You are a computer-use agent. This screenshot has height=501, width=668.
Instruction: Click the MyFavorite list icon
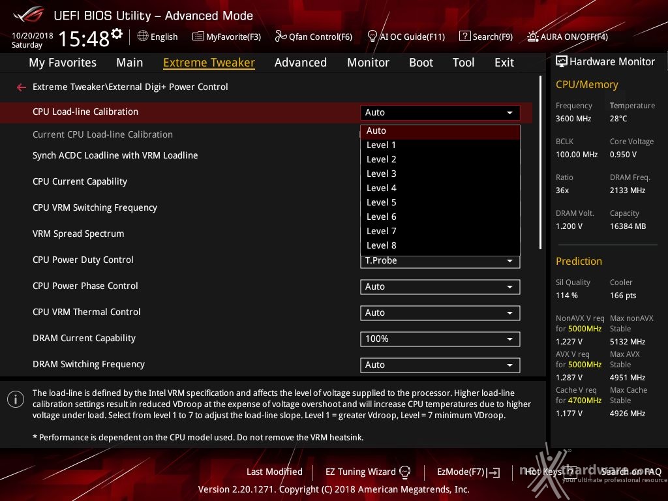(x=198, y=37)
